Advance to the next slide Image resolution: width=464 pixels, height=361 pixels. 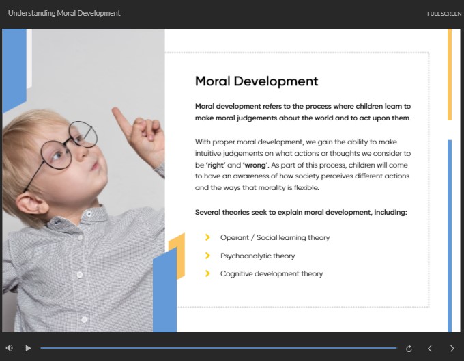tap(452, 349)
